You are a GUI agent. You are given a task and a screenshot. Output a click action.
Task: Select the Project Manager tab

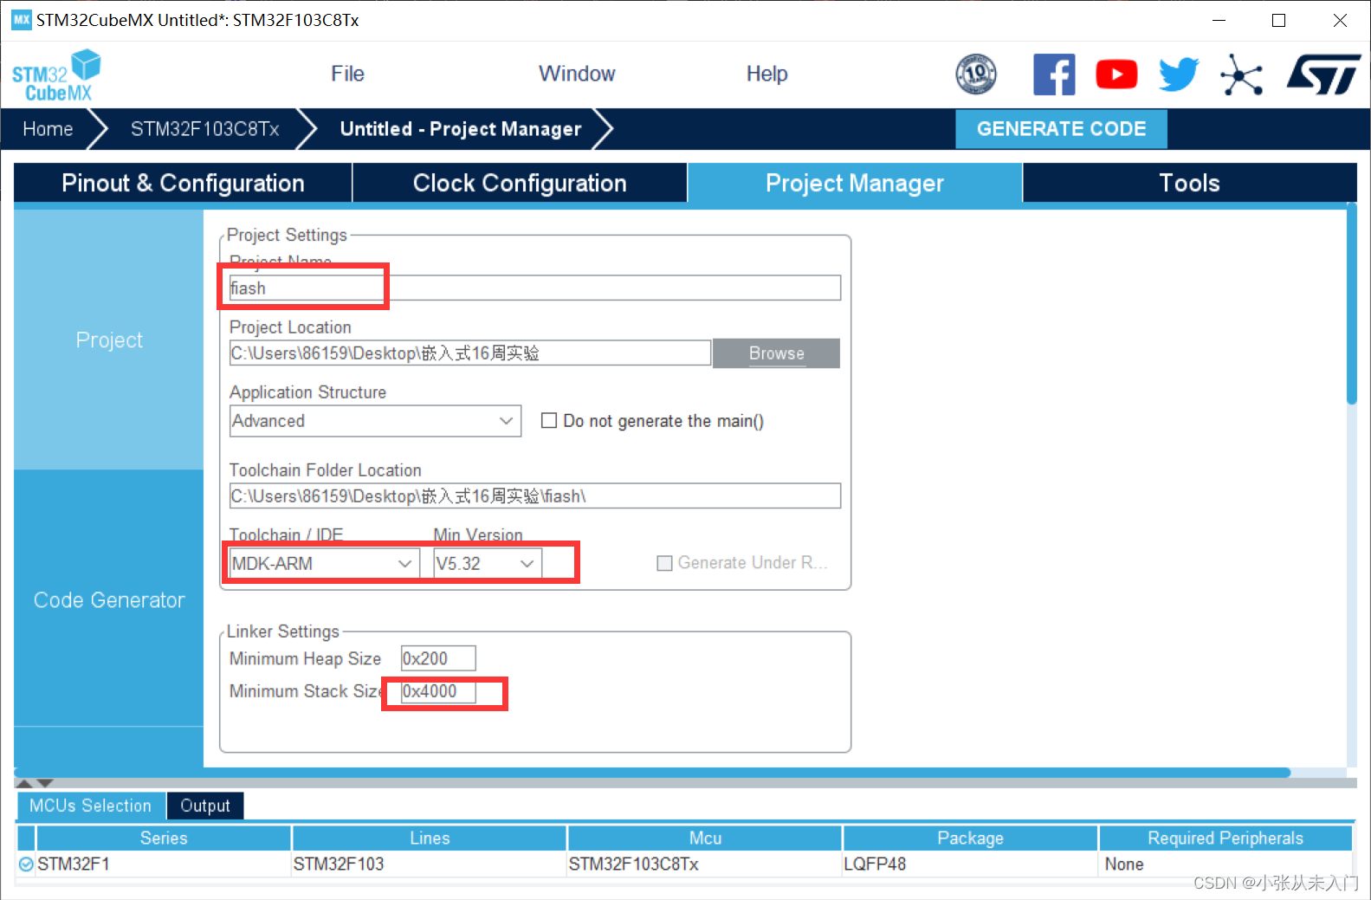point(855,183)
